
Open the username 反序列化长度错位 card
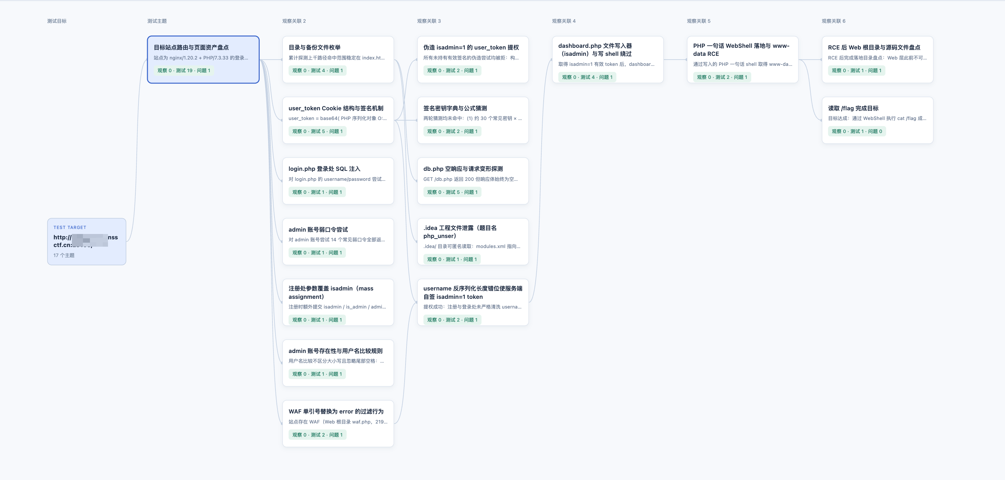(473, 302)
